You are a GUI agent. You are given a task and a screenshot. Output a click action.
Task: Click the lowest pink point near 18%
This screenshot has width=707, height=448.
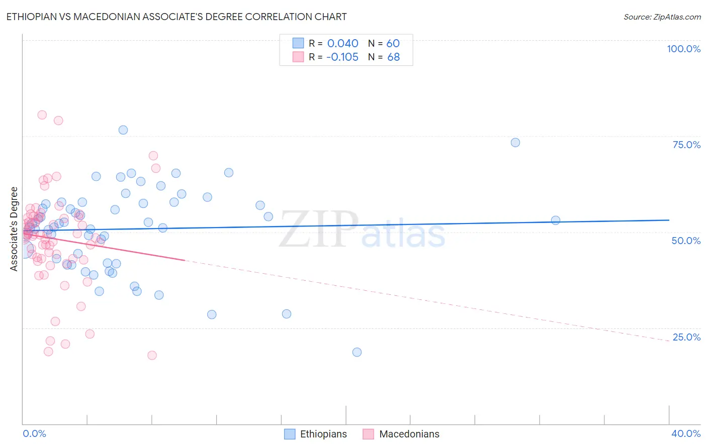coord(152,355)
